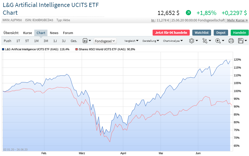The image size is (249, 156).
Task: Enable Push live updates
Action: click(7, 41)
